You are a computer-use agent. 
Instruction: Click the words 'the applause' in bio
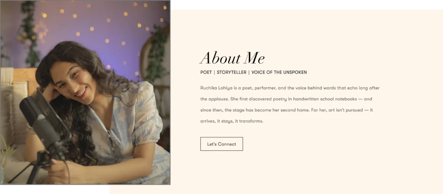click(x=213, y=99)
